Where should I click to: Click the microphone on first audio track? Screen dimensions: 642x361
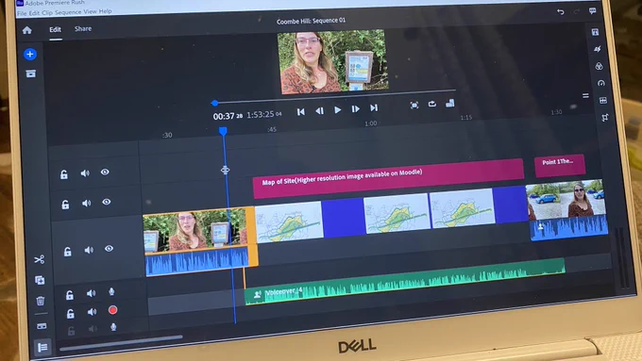tap(111, 291)
